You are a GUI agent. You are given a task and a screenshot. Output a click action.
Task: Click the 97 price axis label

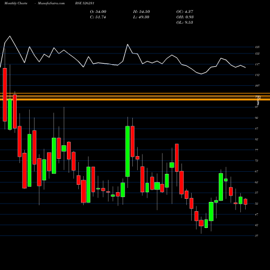(x=256, y=107)
